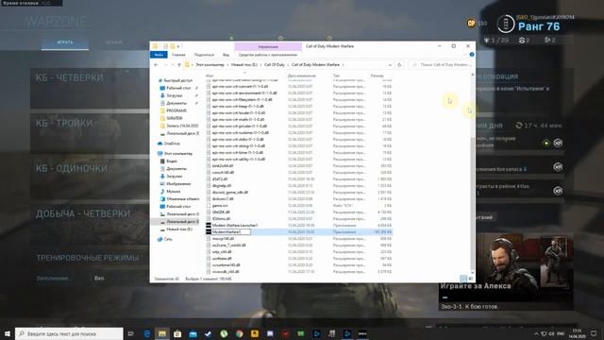Select Новый том (E:) drive in tree
Image resolution: width=604 pixels, height=340 pixels.
point(178,229)
